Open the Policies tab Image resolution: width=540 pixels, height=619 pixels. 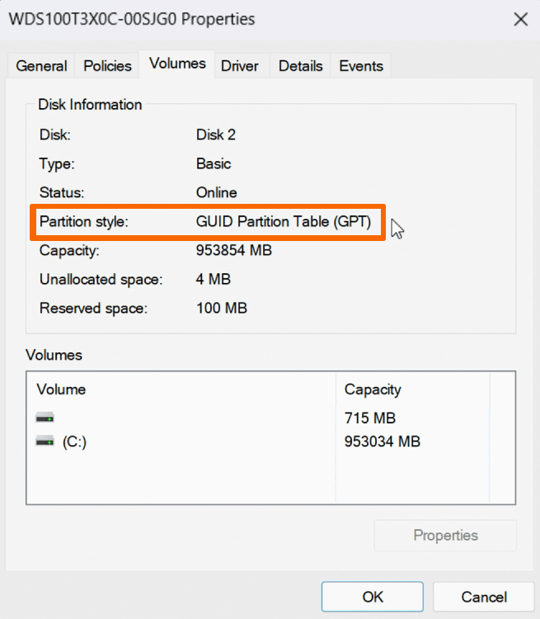[x=107, y=66]
